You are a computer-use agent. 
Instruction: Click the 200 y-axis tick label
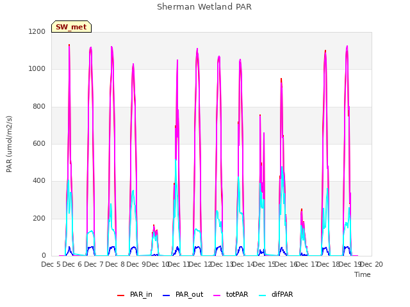pyautogui.click(x=39, y=219)
